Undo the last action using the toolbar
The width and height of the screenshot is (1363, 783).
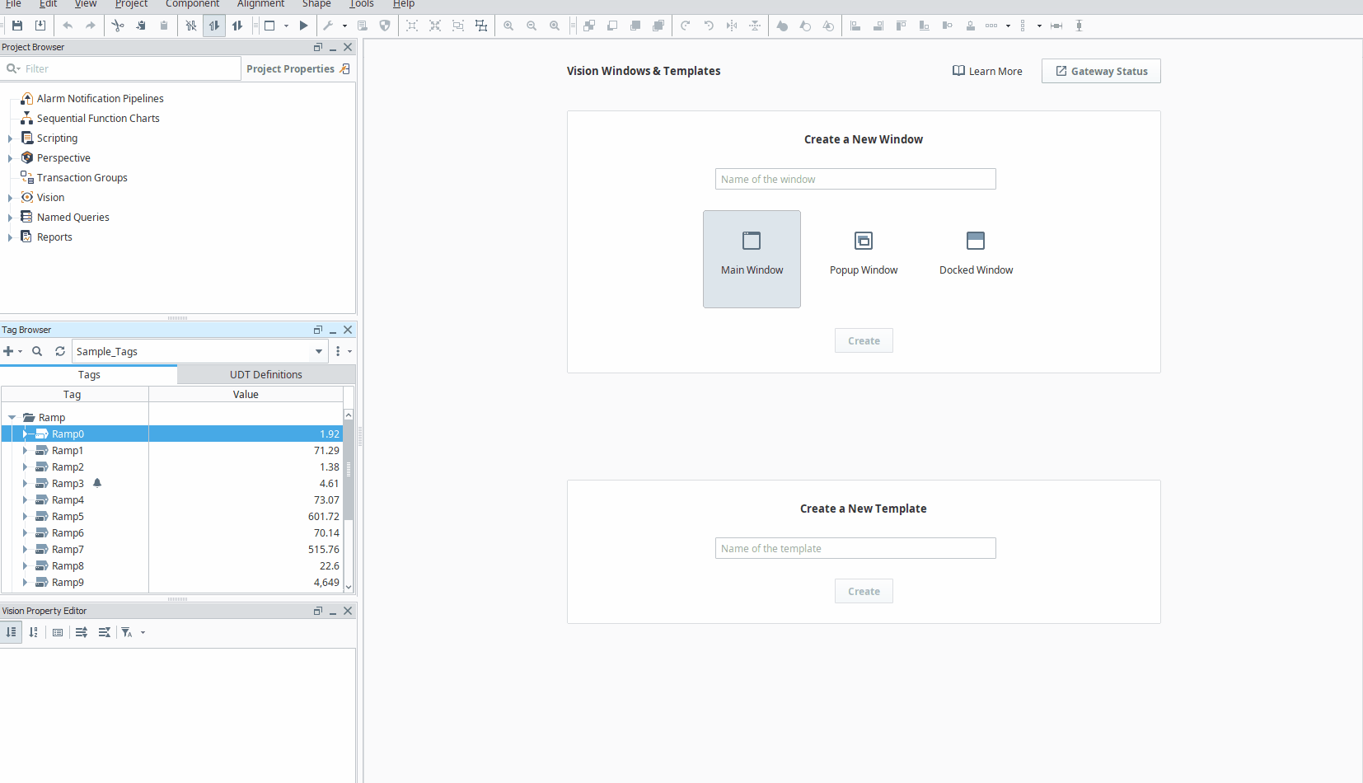[68, 26]
